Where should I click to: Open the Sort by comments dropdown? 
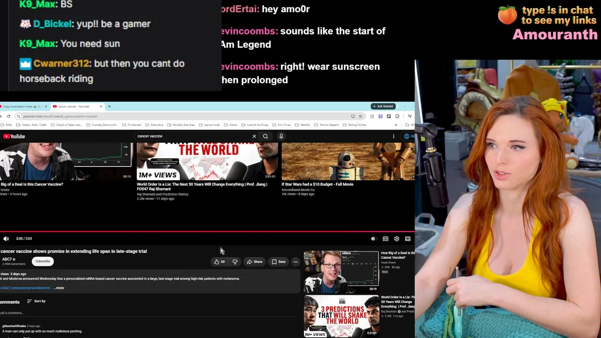36,301
